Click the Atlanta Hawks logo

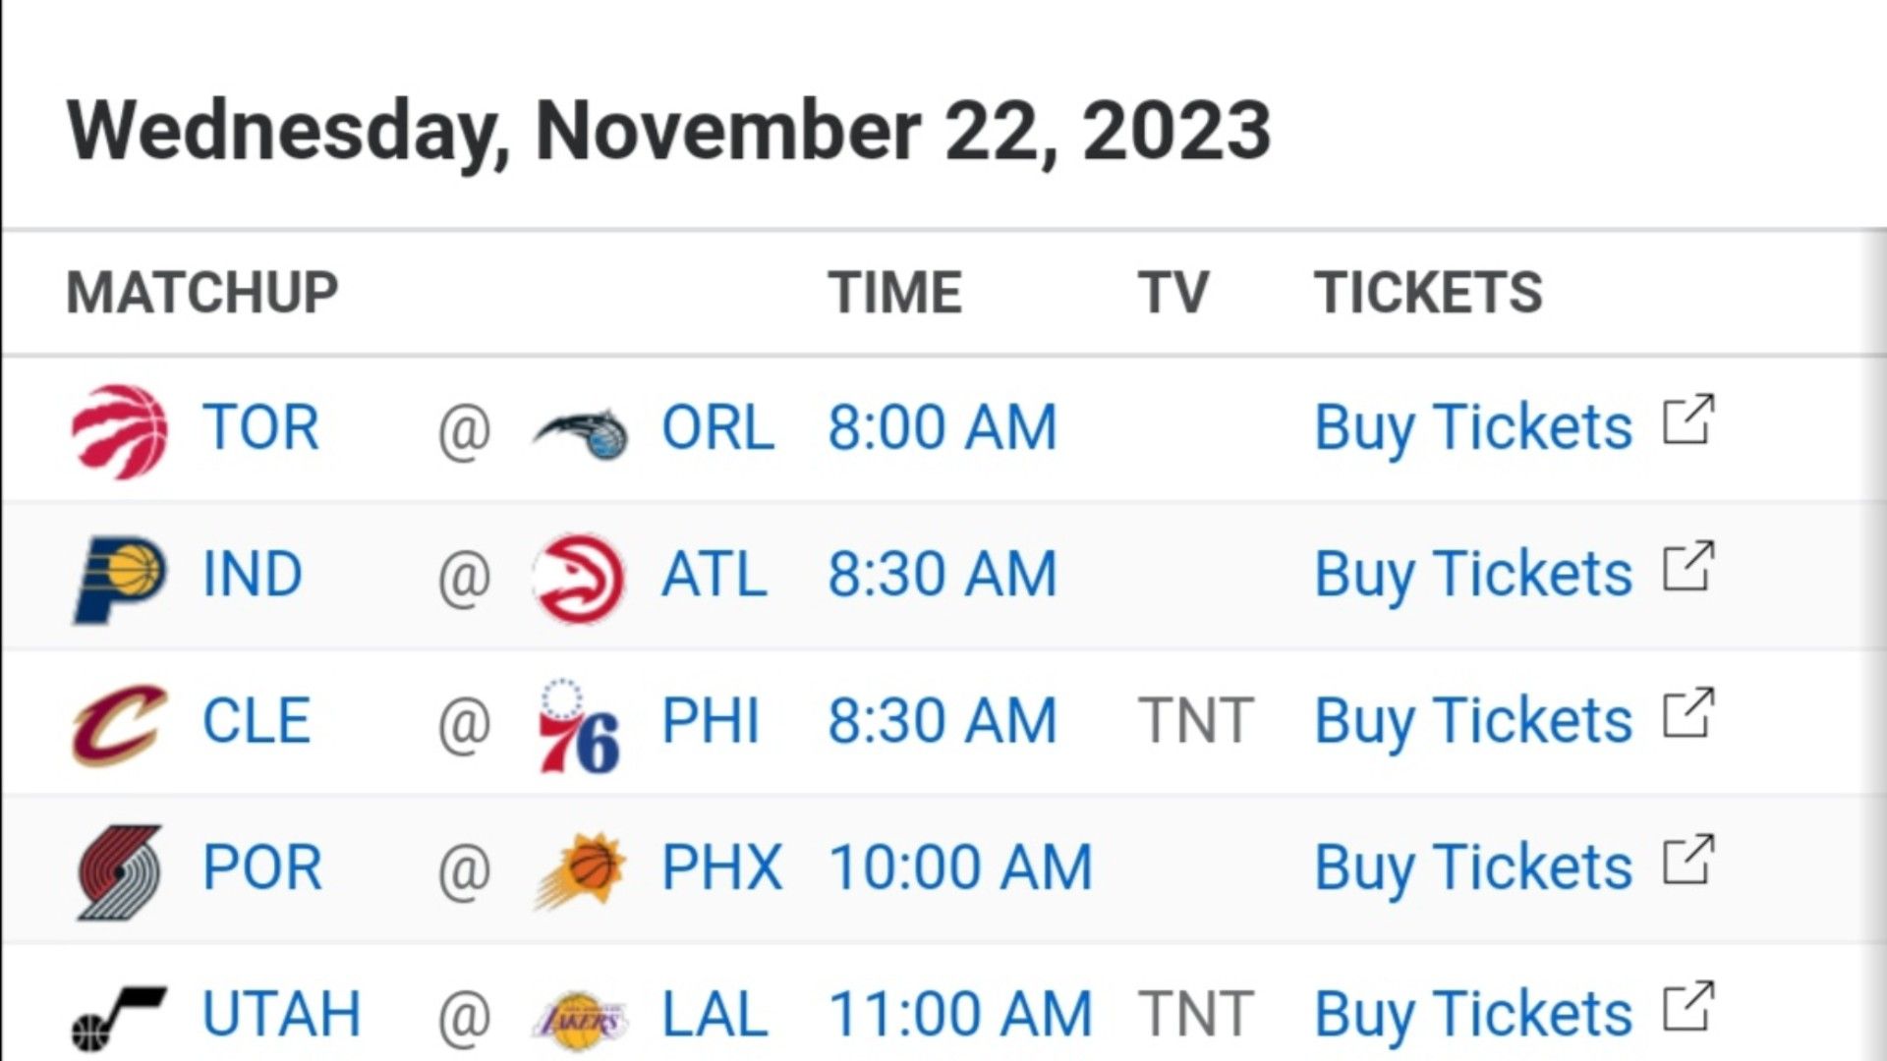coord(578,579)
